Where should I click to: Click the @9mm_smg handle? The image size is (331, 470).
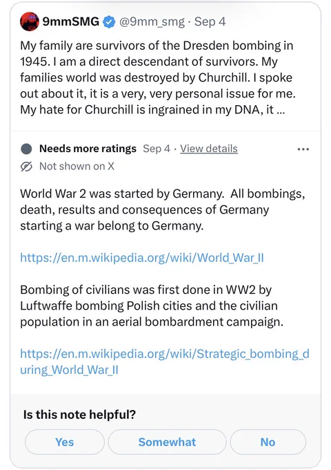(152, 22)
